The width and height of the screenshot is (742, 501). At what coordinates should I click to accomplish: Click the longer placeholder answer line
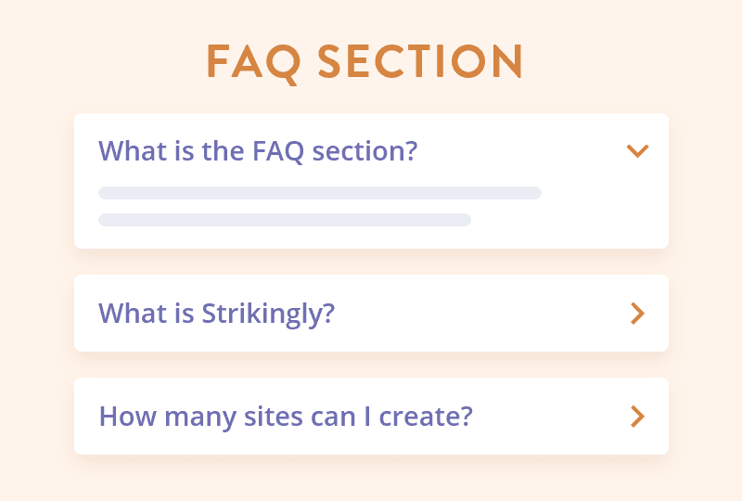coord(320,193)
